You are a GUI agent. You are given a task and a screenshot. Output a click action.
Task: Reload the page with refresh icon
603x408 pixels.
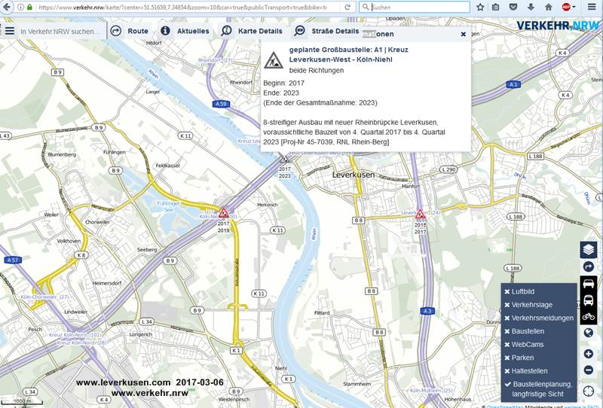347,7
